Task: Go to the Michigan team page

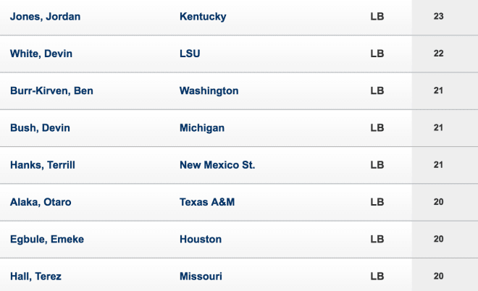Action: pyautogui.click(x=202, y=128)
